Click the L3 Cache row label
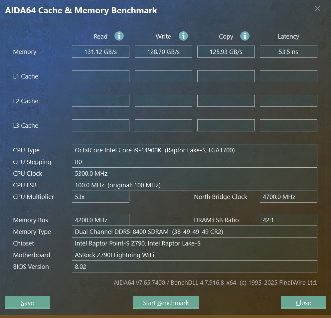 26,125
